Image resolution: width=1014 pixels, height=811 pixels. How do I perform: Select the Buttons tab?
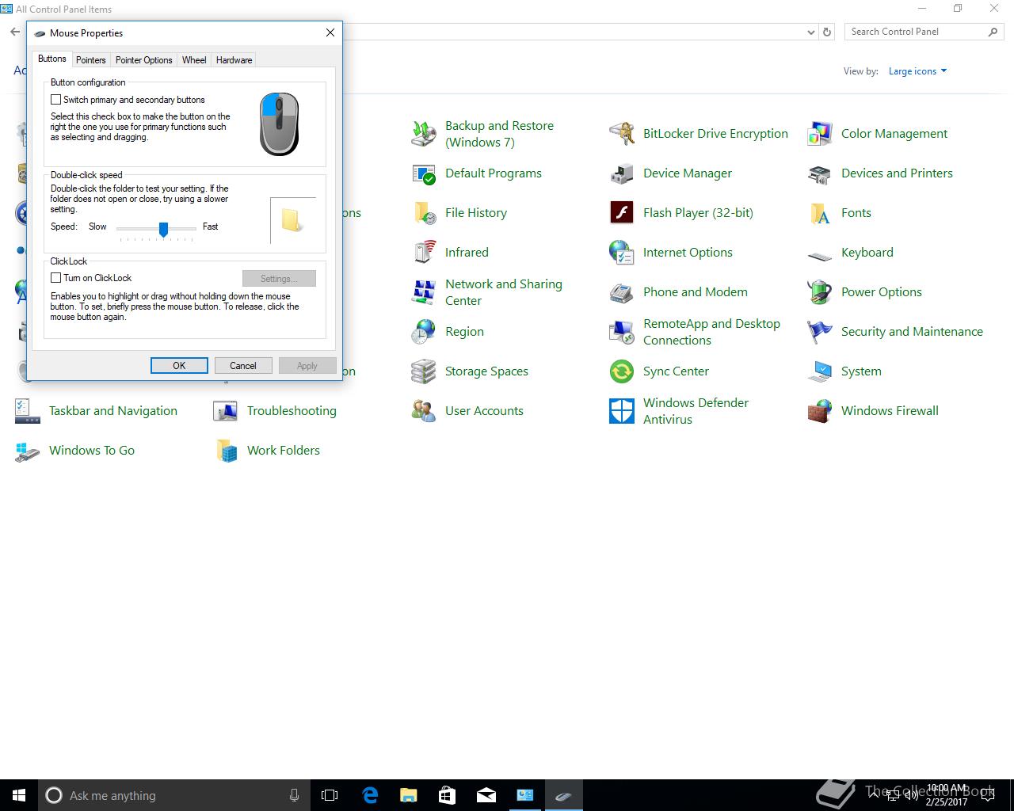[x=52, y=59]
